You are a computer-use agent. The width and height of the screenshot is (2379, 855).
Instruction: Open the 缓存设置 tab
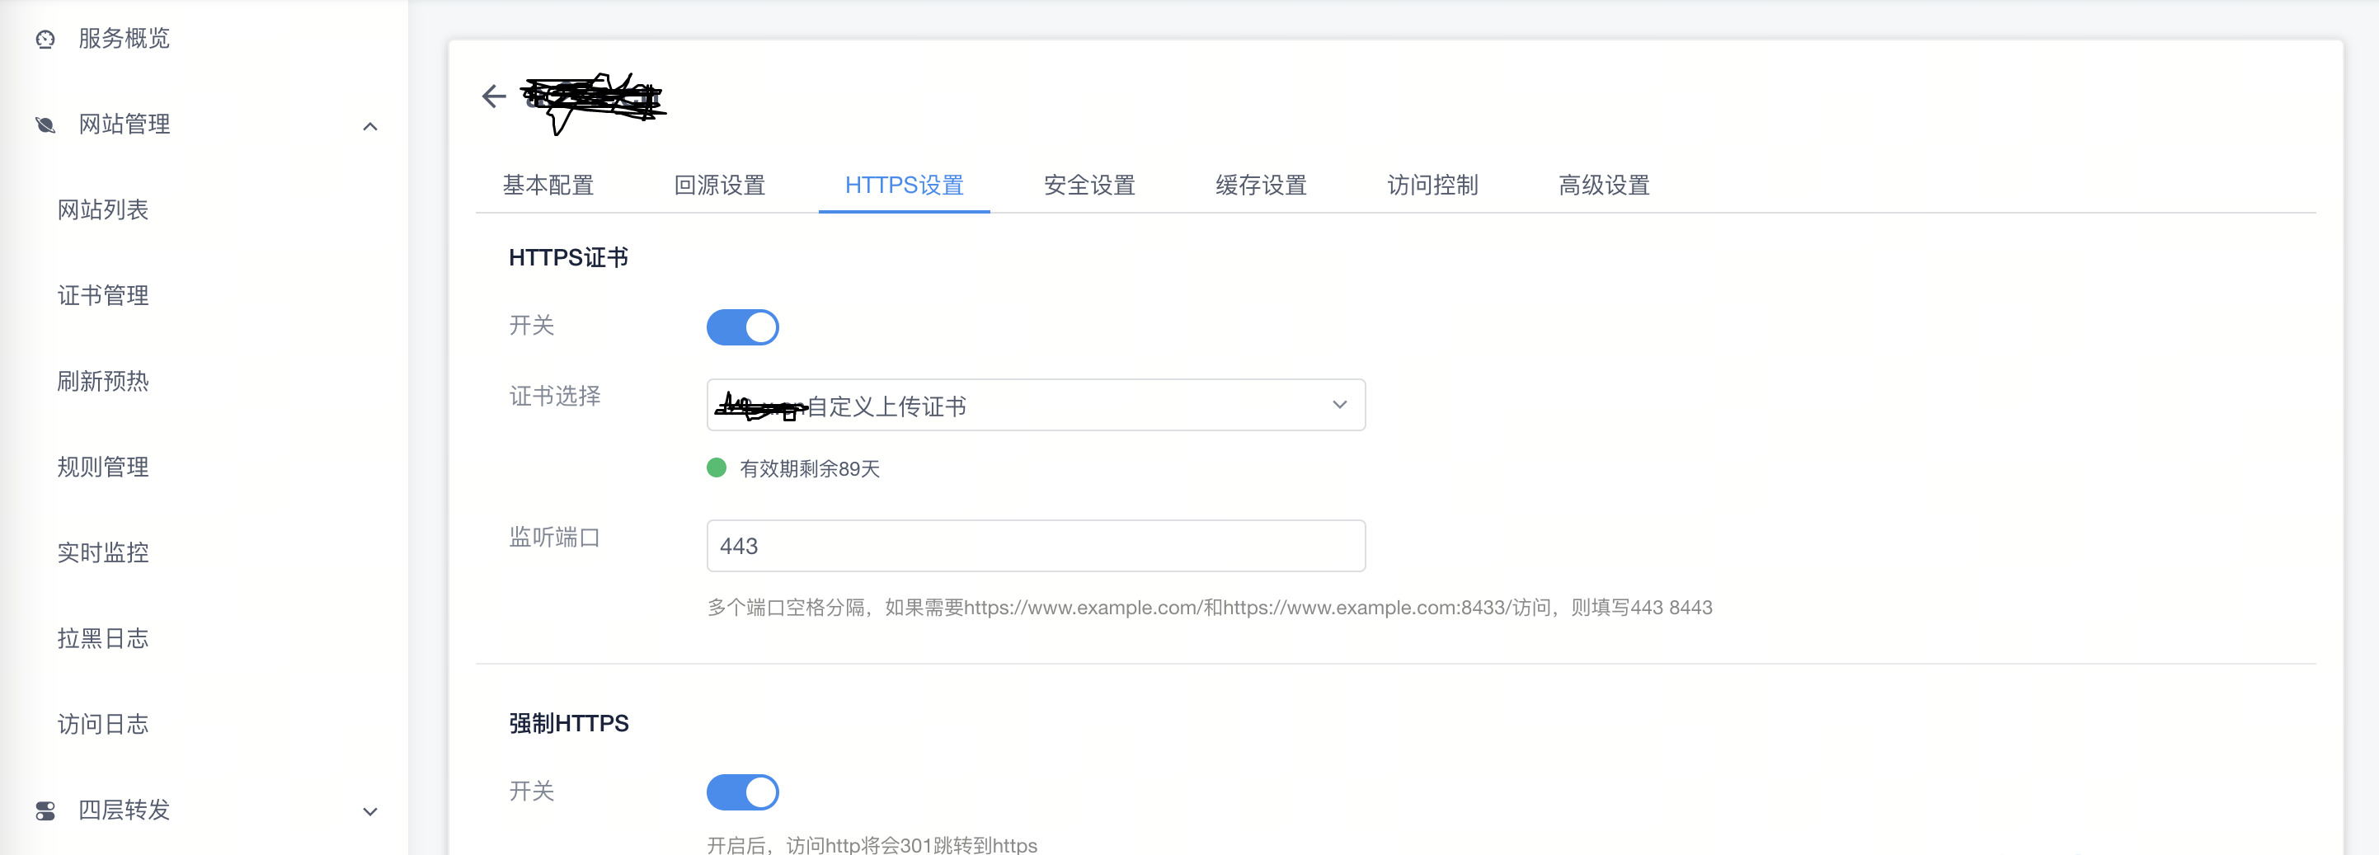1262,186
